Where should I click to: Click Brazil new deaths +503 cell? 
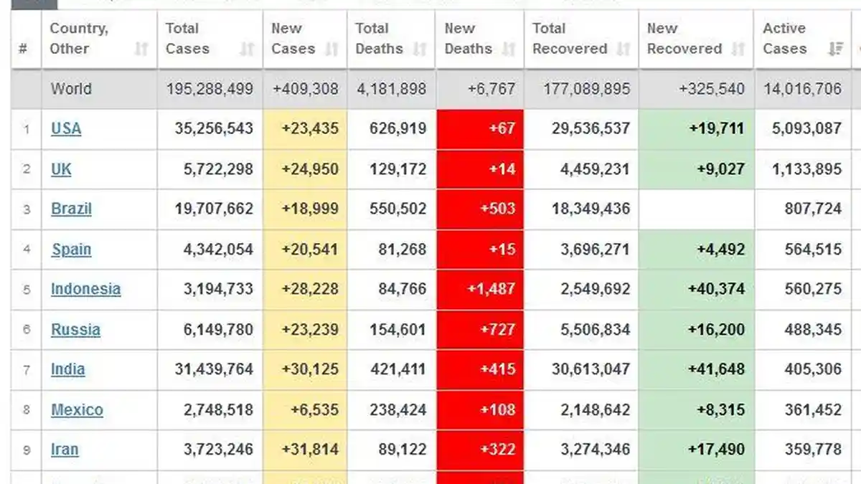click(x=480, y=209)
